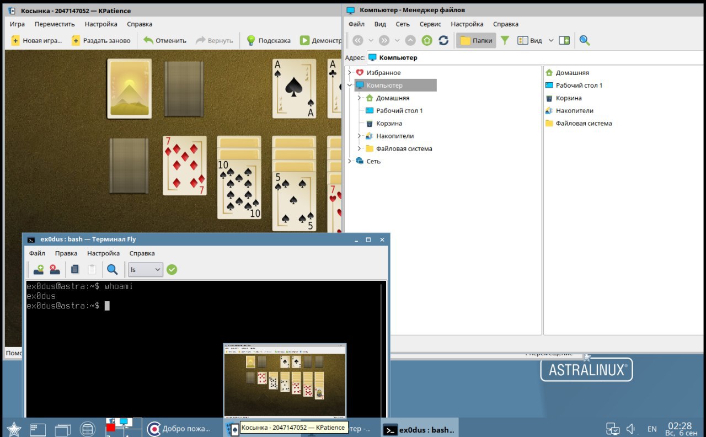Open the Файл menu in Терминал Fly
Viewport: 706px width, 437px height.
pyautogui.click(x=37, y=253)
